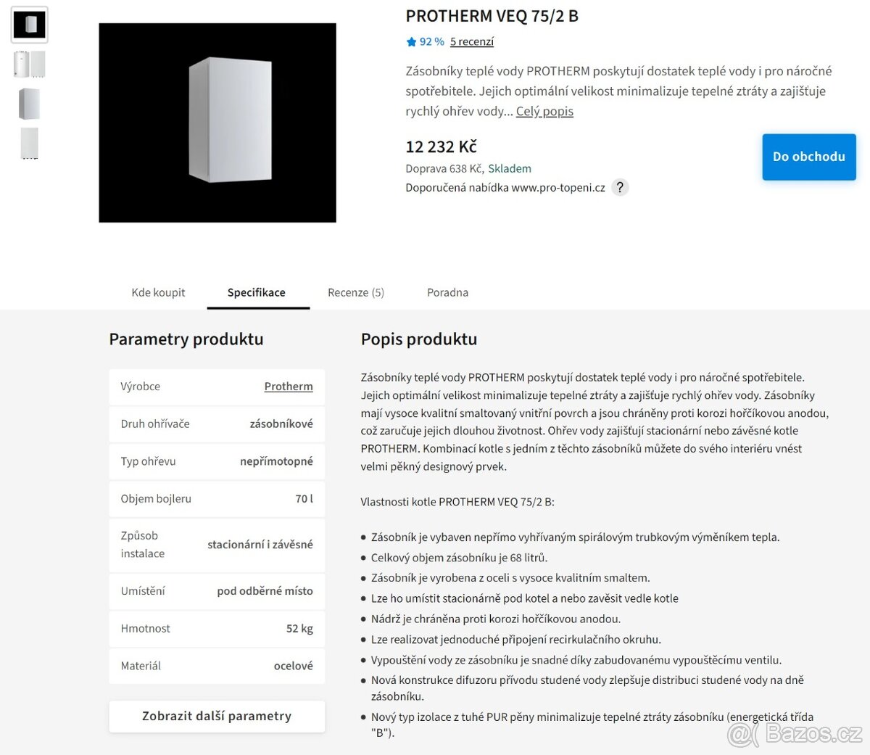
Task: Select the first product thumbnail
Action: click(30, 25)
